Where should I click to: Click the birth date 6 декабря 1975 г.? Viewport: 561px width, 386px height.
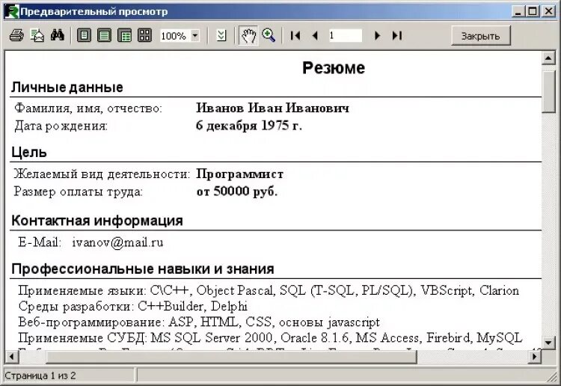tap(249, 125)
